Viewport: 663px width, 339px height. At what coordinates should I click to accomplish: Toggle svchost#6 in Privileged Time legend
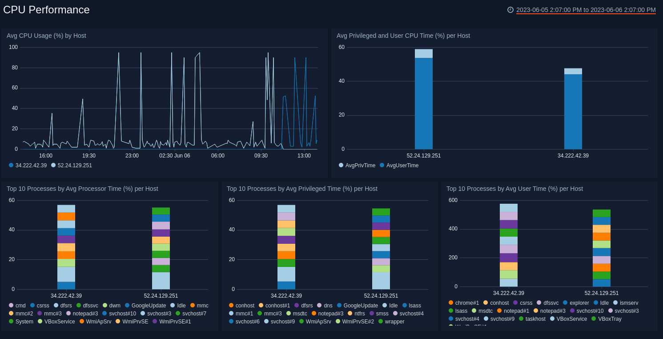click(244, 322)
